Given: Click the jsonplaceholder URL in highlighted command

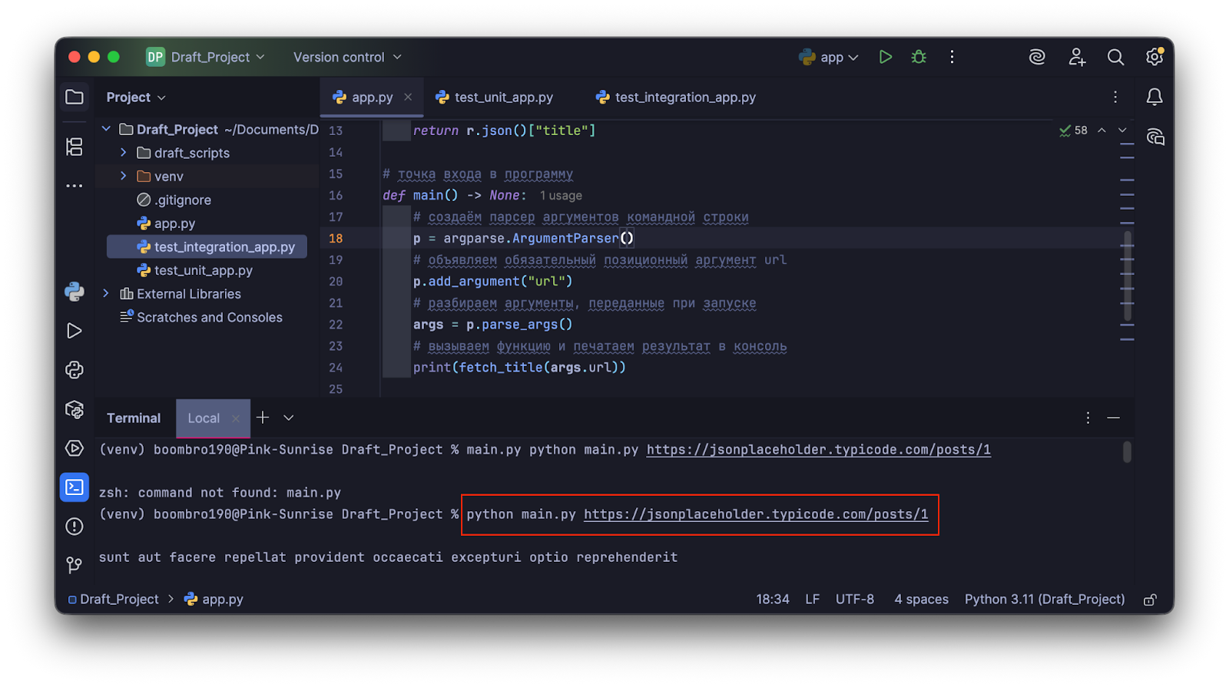Looking at the screenshot, I should tap(755, 514).
